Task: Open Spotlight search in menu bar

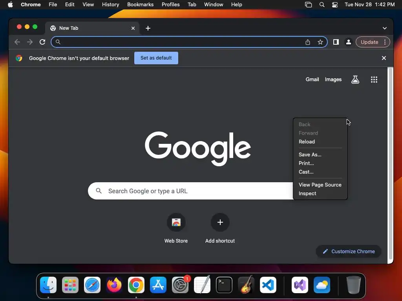Action: coord(322,5)
